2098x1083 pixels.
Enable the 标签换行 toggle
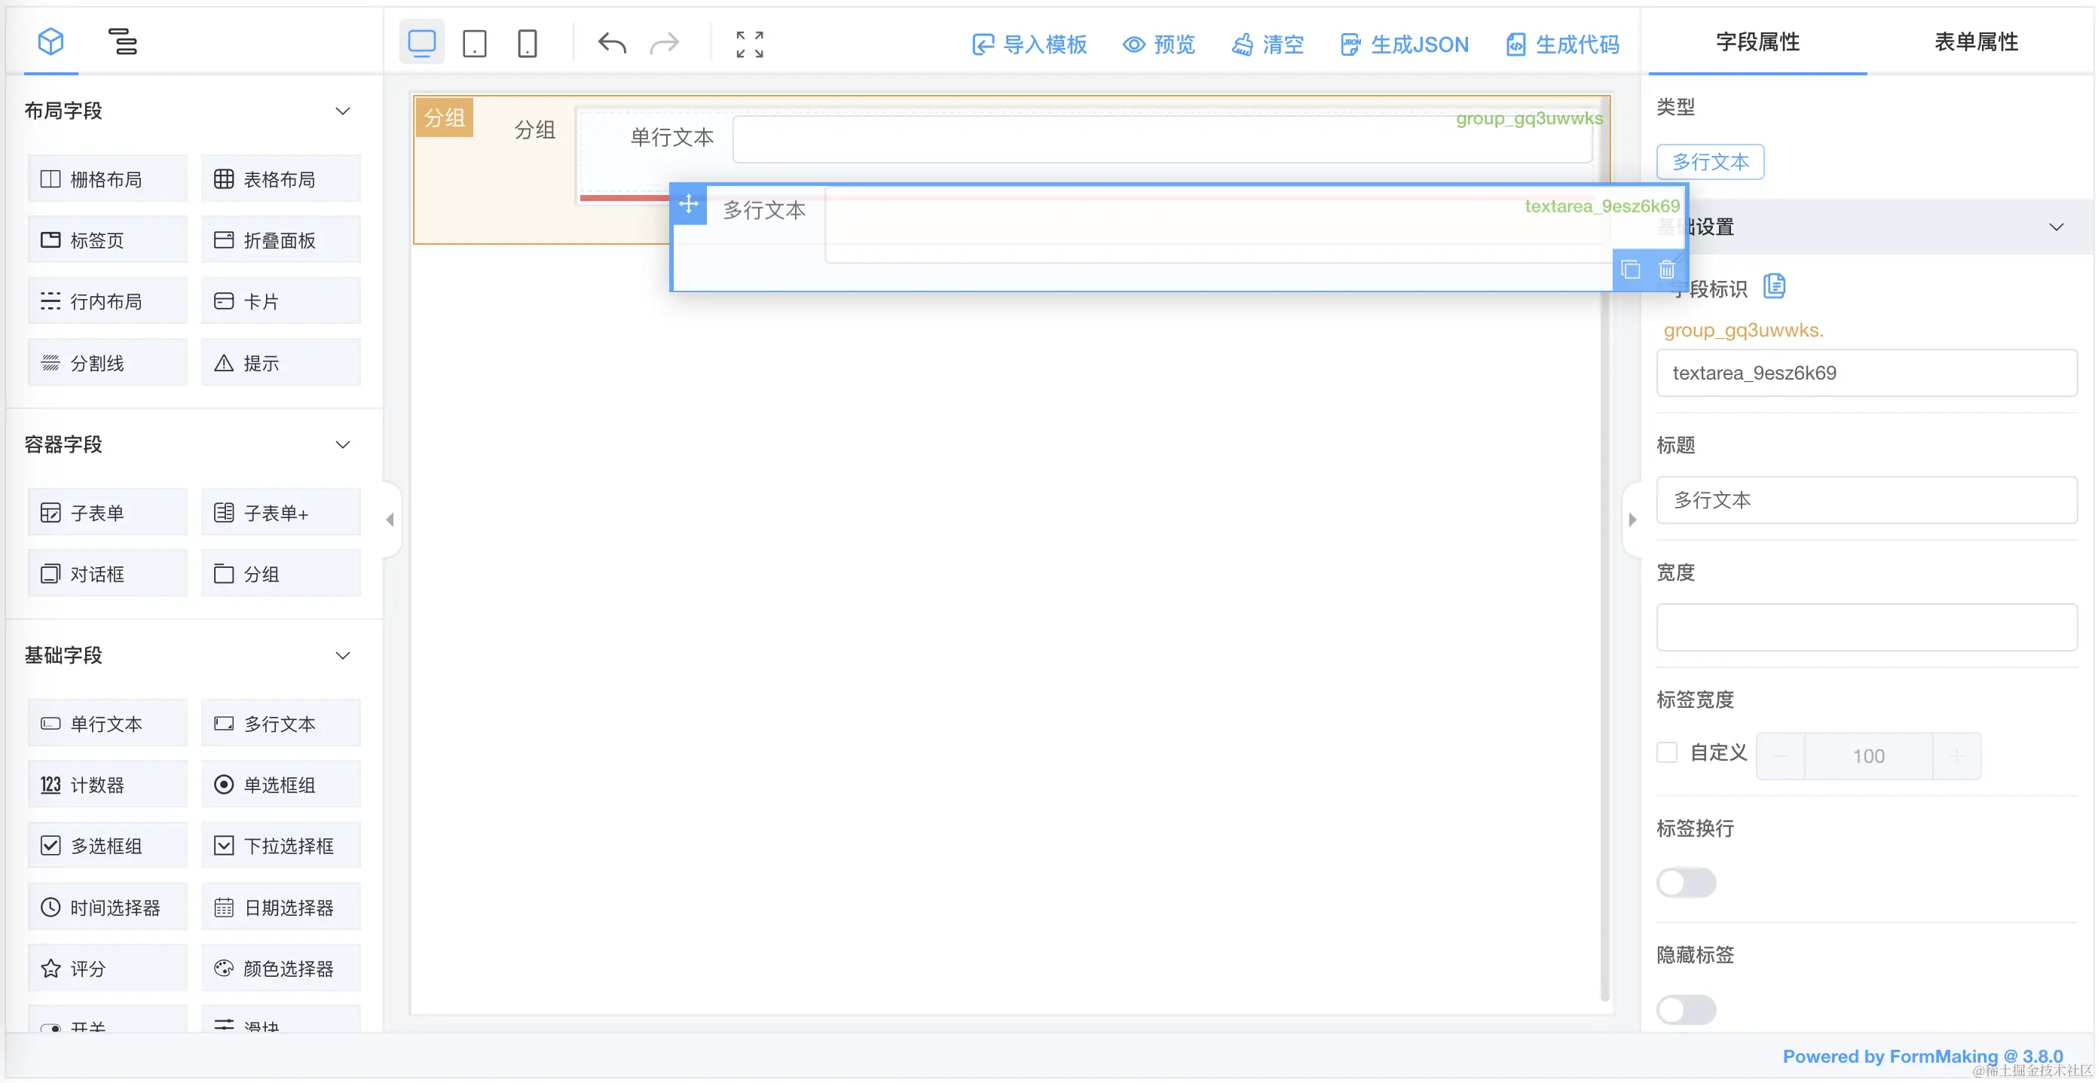pyautogui.click(x=1686, y=883)
